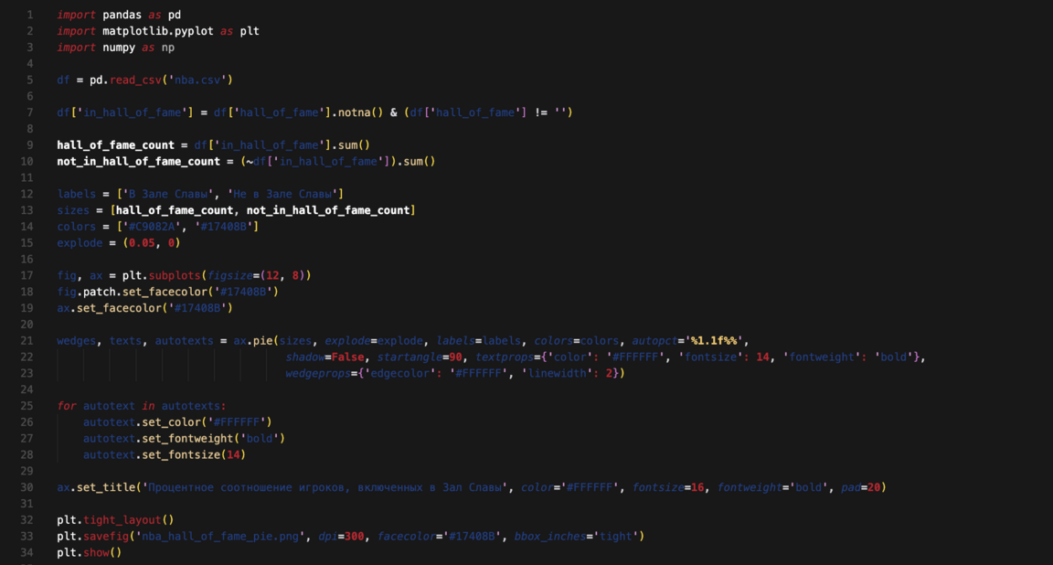Click the 'Не в Зале Славы' string

pos(282,194)
